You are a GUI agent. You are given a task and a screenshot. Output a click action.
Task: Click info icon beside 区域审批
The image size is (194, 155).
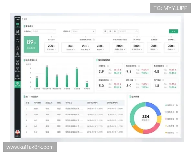click(108, 66)
